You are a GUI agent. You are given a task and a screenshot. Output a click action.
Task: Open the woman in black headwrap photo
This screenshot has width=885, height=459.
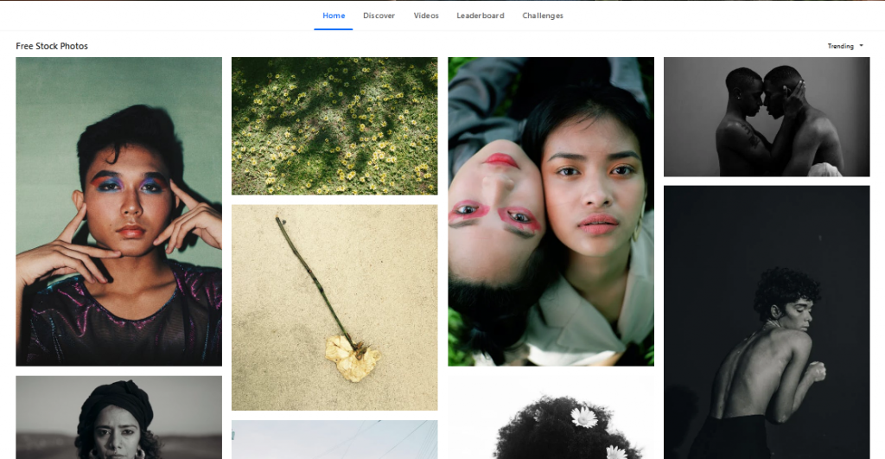click(x=118, y=418)
